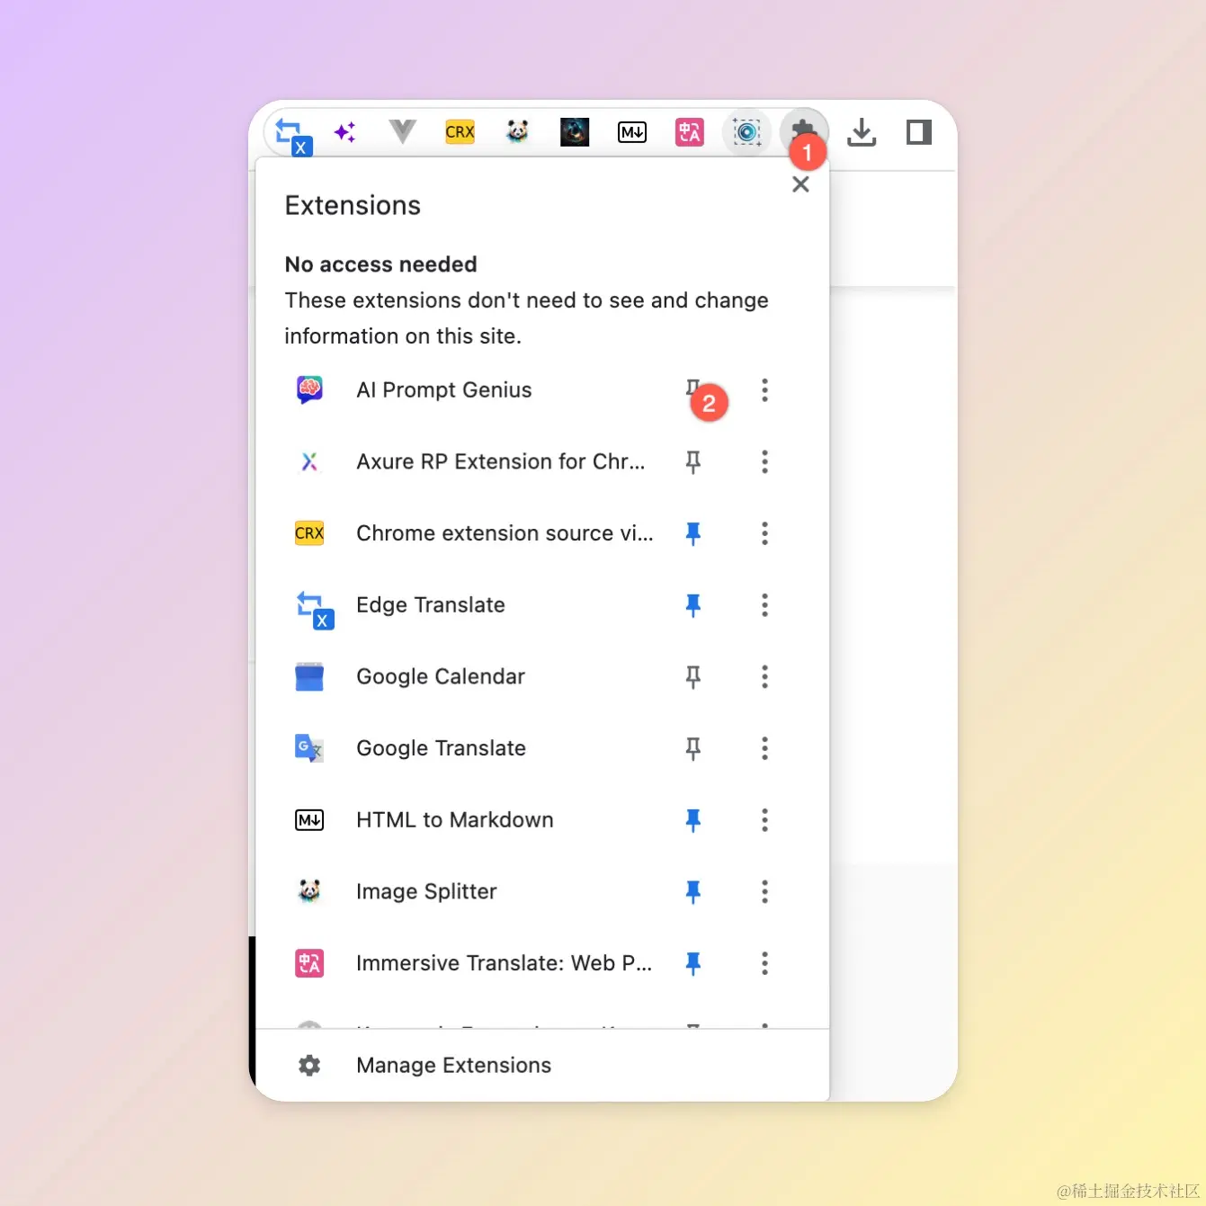Image resolution: width=1206 pixels, height=1206 pixels.
Task: Open the Extensions puzzle piece menu
Action: pyautogui.click(x=803, y=131)
